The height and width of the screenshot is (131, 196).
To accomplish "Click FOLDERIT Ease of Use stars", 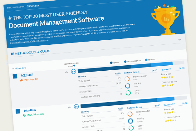I will click(167, 77).
